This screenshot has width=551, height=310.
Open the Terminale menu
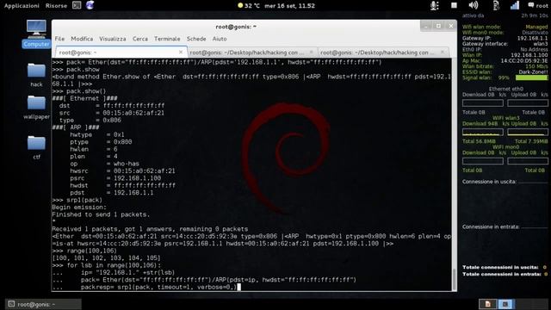tap(167, 39)
